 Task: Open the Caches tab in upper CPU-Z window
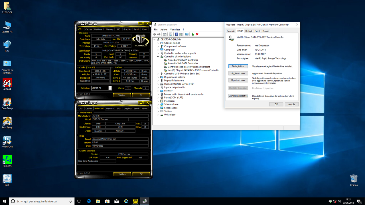pos(89,29)
